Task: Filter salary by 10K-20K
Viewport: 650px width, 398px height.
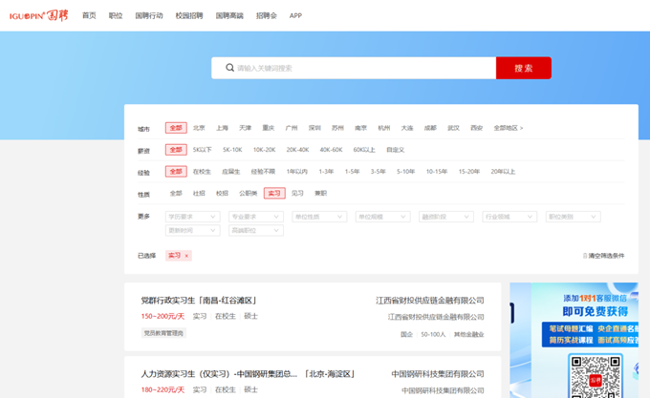Action: coord(265,150)
